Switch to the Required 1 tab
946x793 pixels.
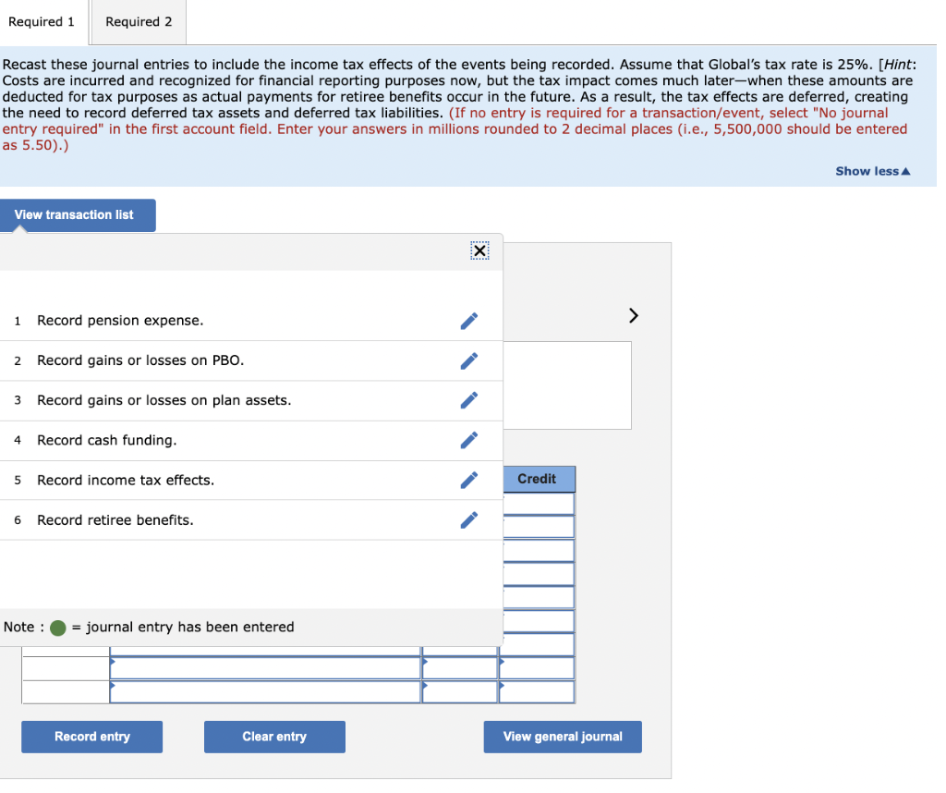click(x=42, y=21)
